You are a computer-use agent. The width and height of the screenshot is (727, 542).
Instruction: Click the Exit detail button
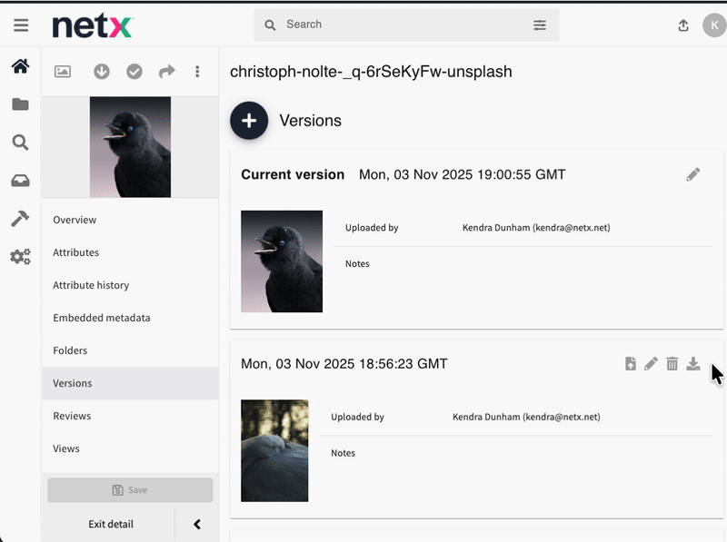(111, 524)
